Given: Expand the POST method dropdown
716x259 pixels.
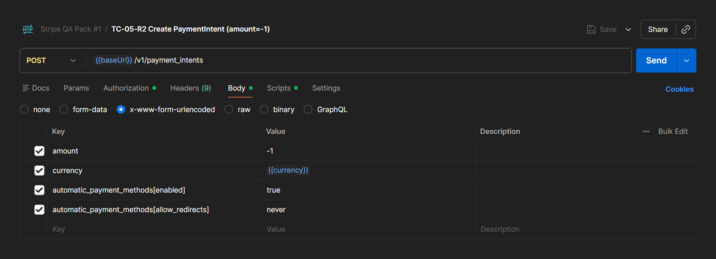Looking at the screenshot, I should [x=51, y=61].
